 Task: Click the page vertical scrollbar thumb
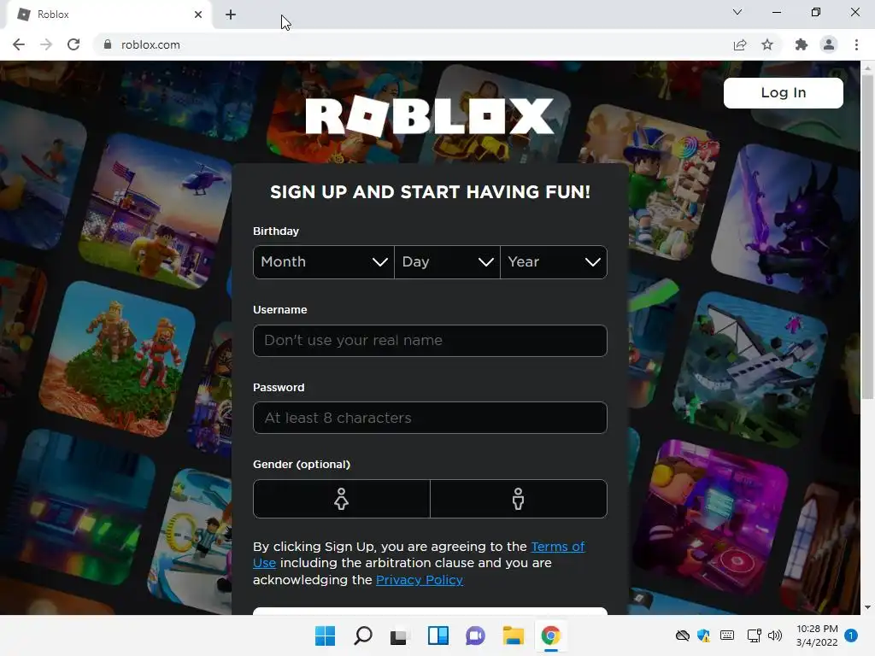pos(867,237)
